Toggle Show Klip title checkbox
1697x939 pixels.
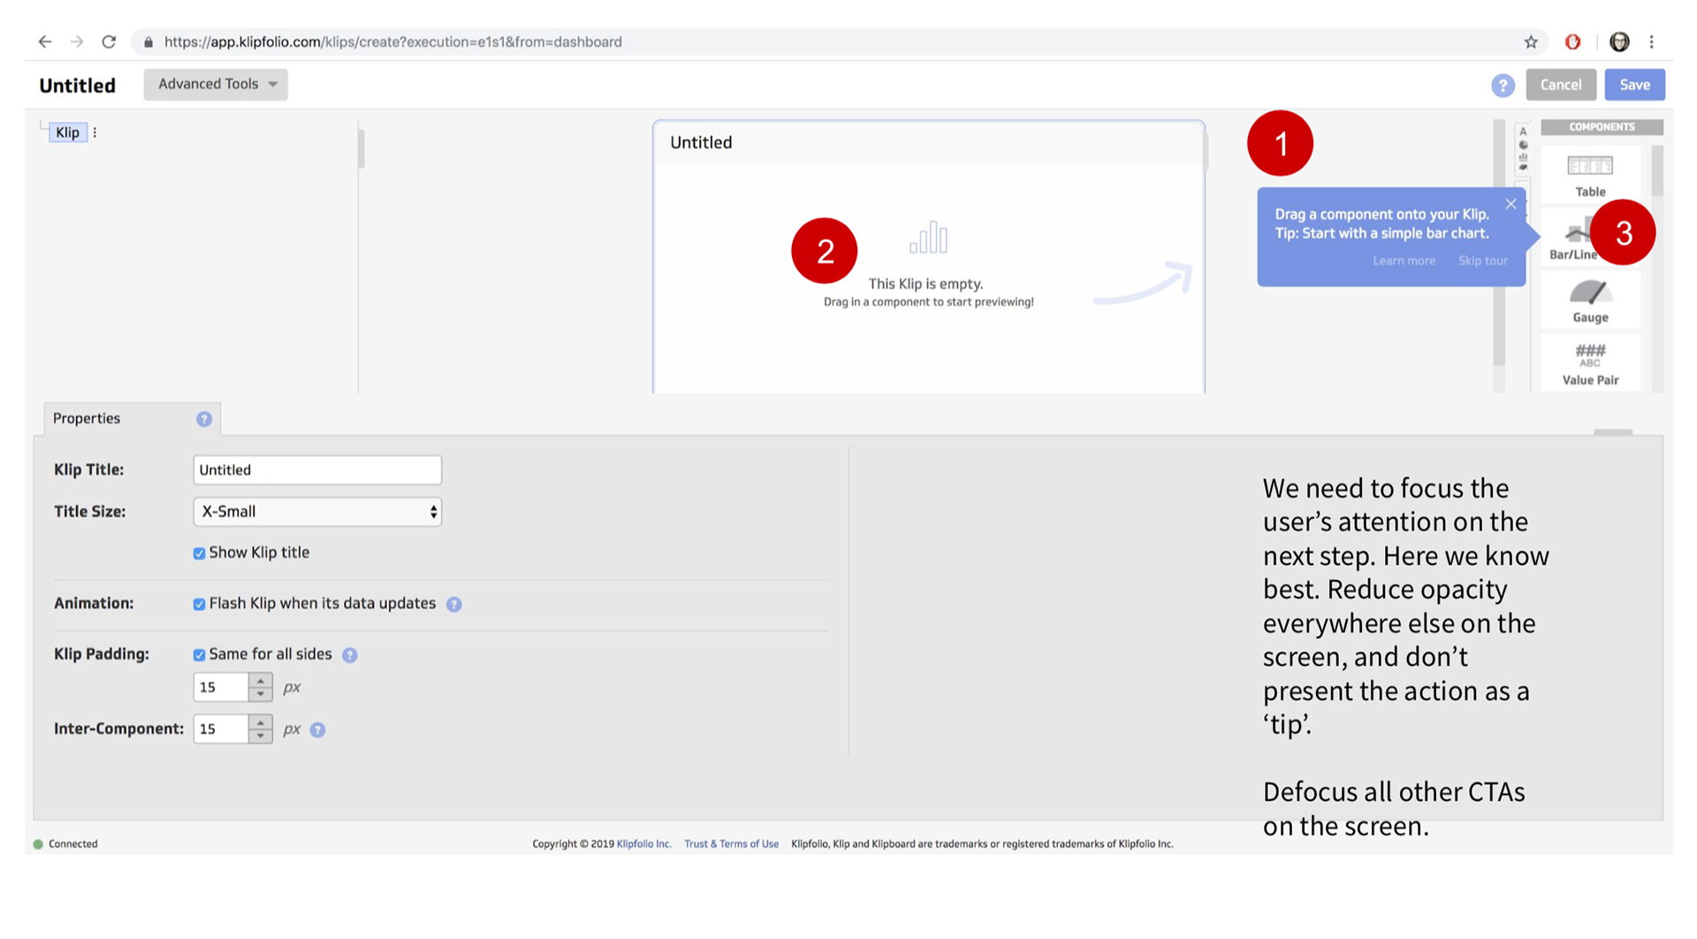[199, 553]
